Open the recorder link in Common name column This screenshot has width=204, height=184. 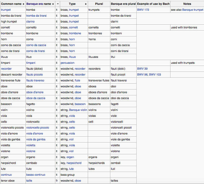(x=6, y=69)
